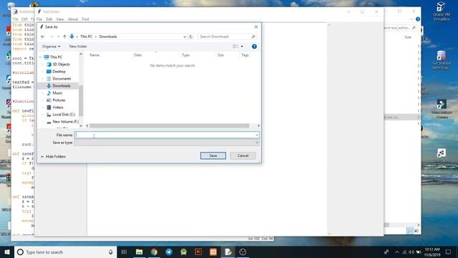Click taskbar search box

click(x=65, y=252)
